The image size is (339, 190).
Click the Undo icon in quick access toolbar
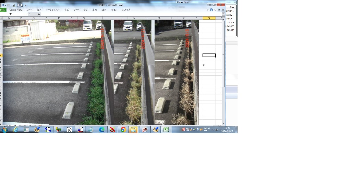(3, 5)
